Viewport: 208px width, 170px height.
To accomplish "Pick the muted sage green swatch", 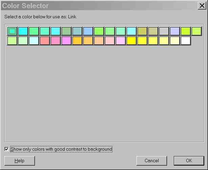I will pyautogui.click(x=66, y=31).
